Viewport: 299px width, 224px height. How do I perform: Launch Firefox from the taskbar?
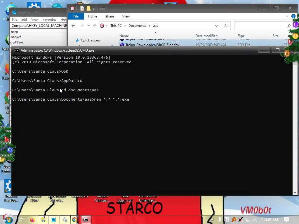[x=32, y=220]
